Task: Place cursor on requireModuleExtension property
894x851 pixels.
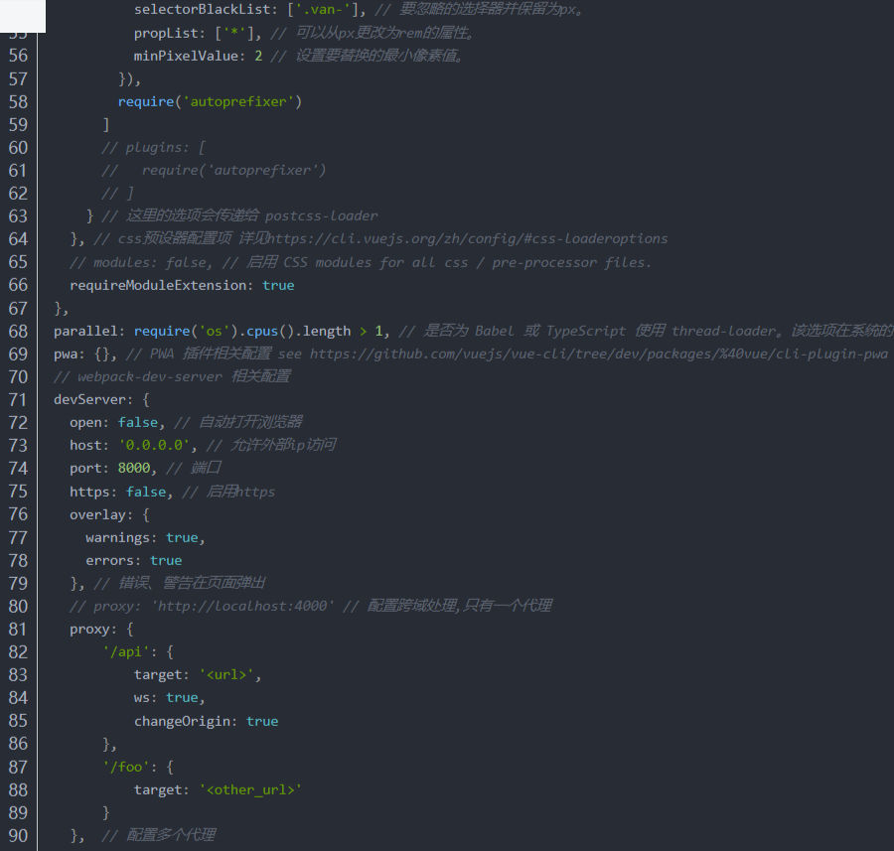Action: [x=161, y=286]
